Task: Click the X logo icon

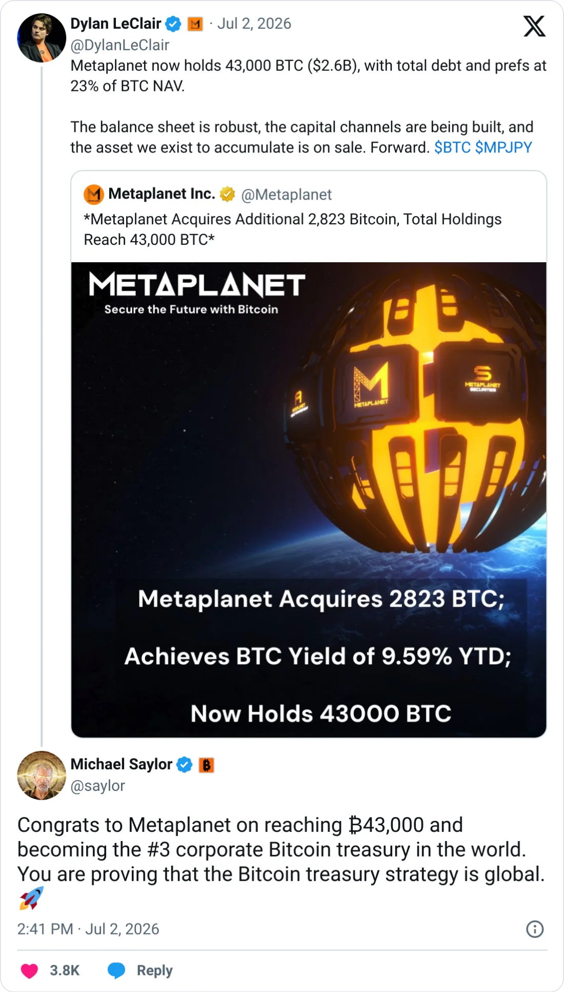Action: [x=534, y=26]
